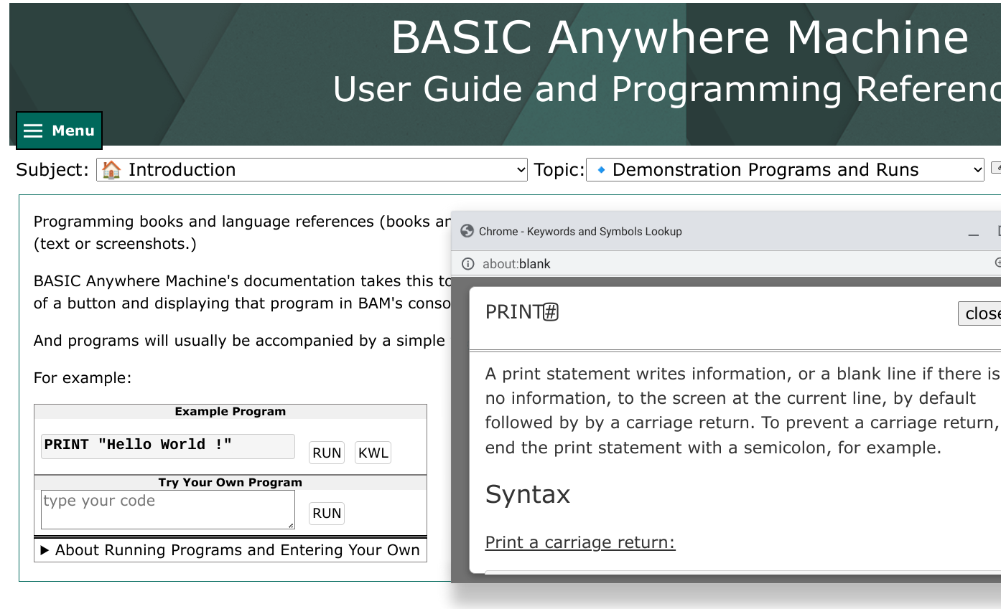Open the green Menu button
The width and height of the screenshot is (1001, 609).
tap(59, 131)
